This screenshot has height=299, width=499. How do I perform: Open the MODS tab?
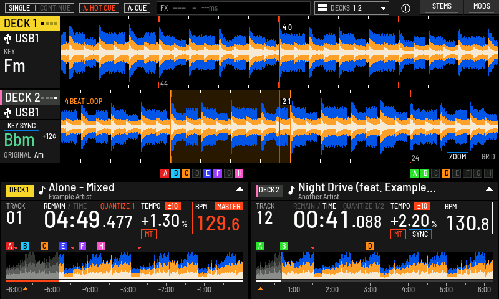482,7
